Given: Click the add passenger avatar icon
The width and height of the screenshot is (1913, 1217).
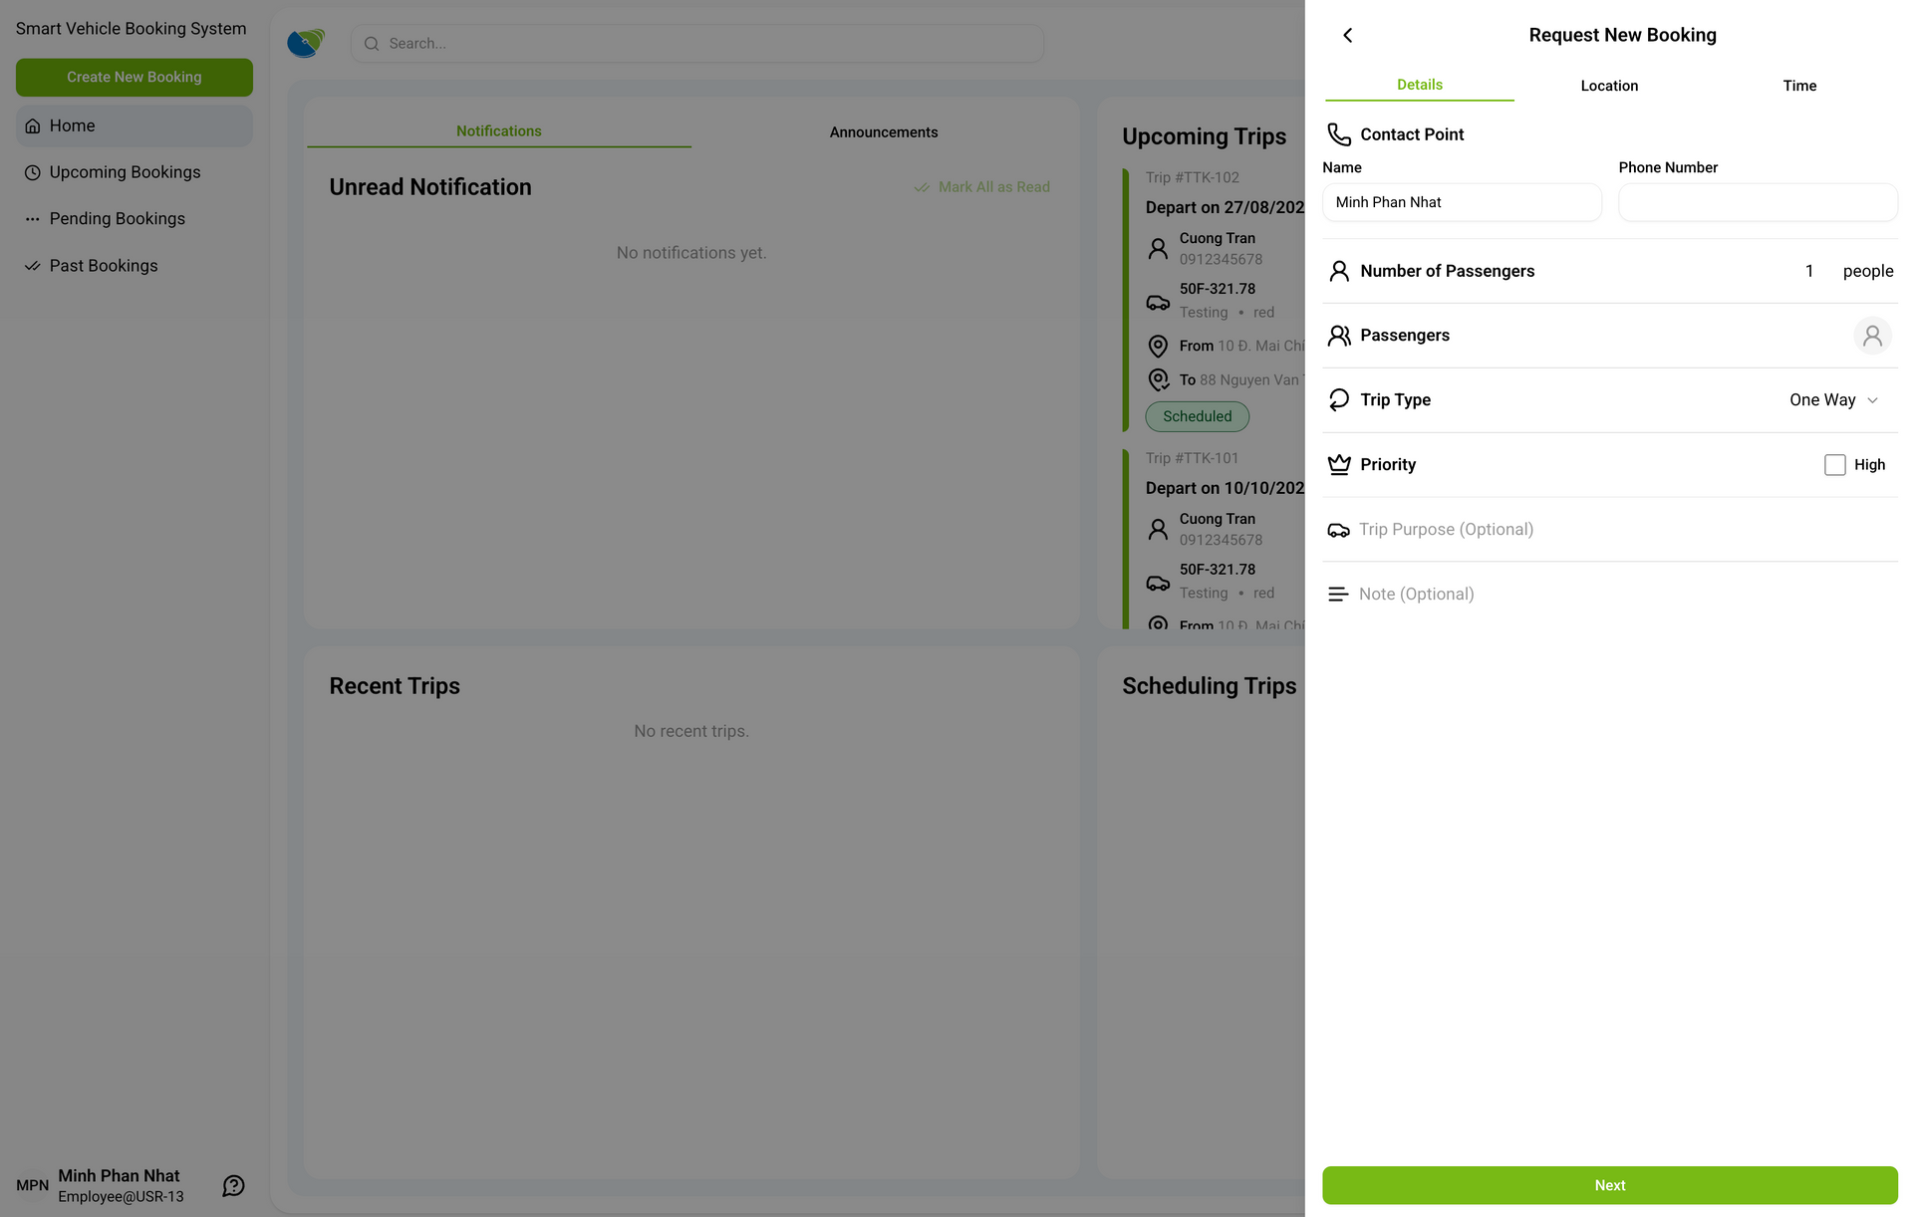Looking at the screenshot, I should [1872, 336].
